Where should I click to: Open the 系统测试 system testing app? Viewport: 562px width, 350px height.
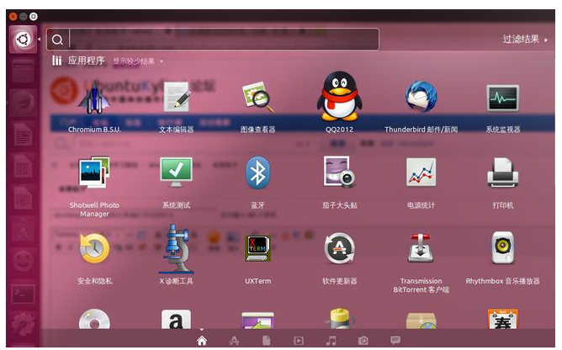176,172
